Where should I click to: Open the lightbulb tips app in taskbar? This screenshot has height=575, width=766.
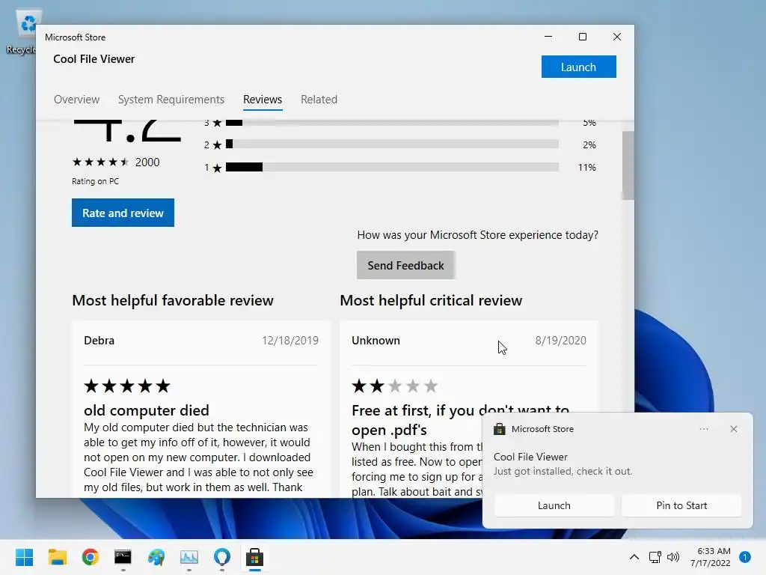(x=221, y=557)
